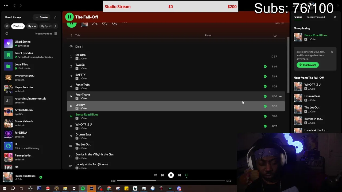Open the Create menu in Your Library

click(x=41, y=17)
